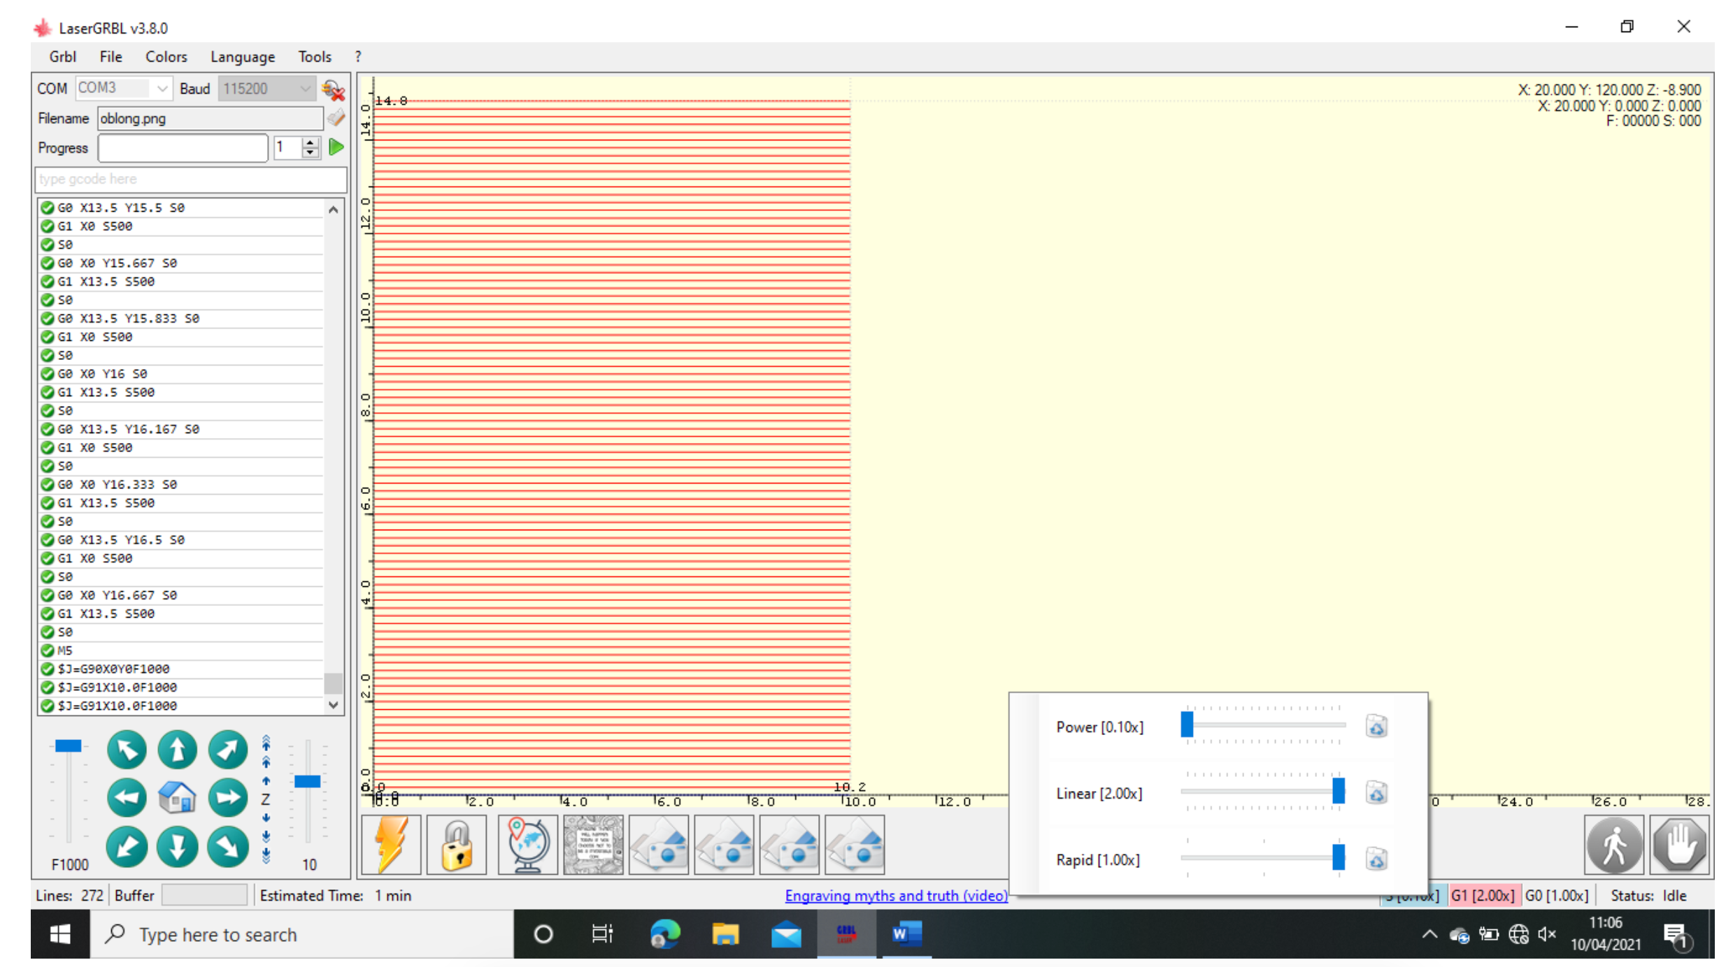The image size is (1726, 967).
Task: Adjust the Power override slider
Action: coord(1263,725)
